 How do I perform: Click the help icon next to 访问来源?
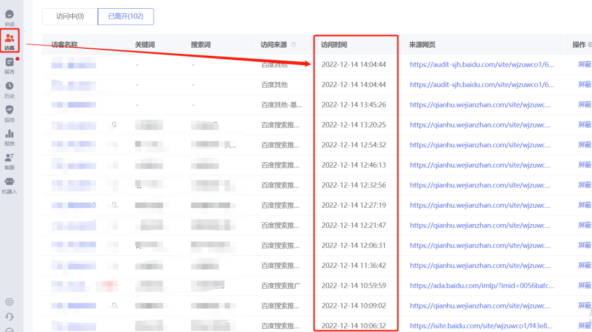(293, 44)
